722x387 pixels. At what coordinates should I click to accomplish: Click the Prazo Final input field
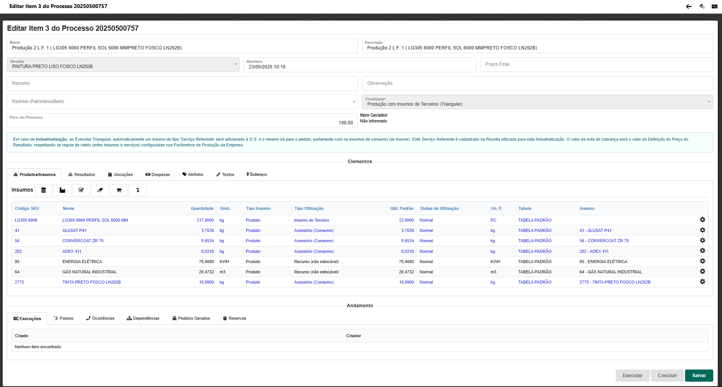pyautogui.click(x=596, y=65)
